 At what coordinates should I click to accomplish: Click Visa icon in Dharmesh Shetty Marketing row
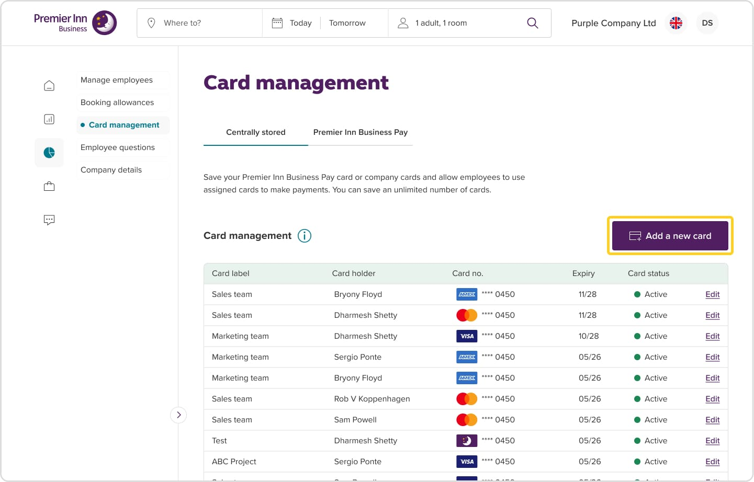point(467,336)
